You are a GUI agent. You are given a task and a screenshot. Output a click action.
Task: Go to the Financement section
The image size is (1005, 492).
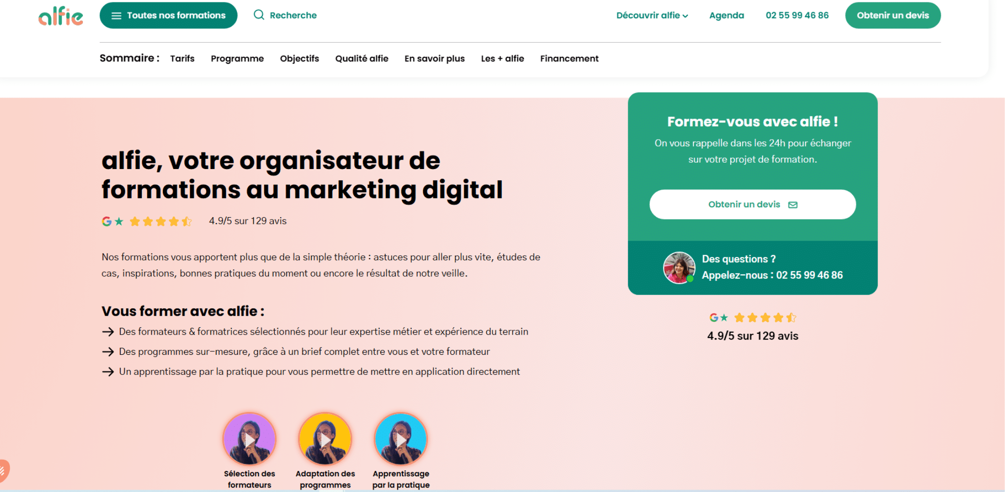569,58
